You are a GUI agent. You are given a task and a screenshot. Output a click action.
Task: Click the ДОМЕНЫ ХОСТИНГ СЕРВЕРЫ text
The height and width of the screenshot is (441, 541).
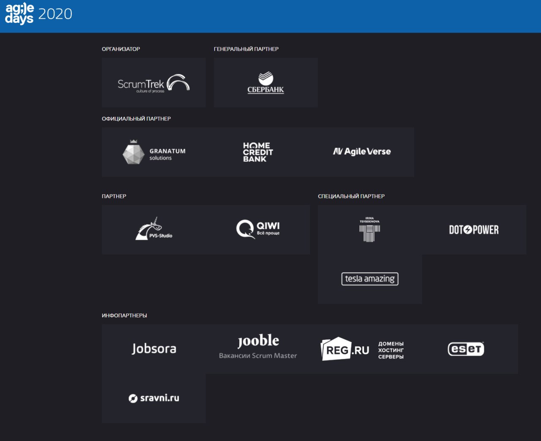coord(391,350)
